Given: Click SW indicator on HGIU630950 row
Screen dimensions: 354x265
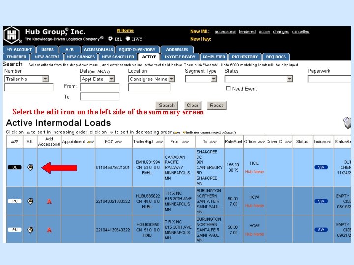Looking at the screenshot, I should [x=321, y=230].
